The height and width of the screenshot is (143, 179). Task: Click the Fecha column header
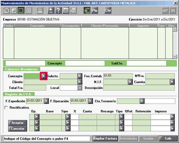8,25
